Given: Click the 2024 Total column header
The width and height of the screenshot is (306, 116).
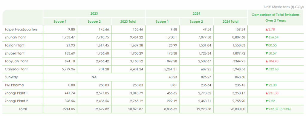Looking at the screenshot, I should pyautogui.click(x=230, y=21).
